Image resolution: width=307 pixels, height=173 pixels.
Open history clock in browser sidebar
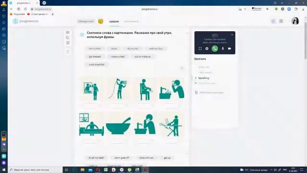[x=4, y=16]
